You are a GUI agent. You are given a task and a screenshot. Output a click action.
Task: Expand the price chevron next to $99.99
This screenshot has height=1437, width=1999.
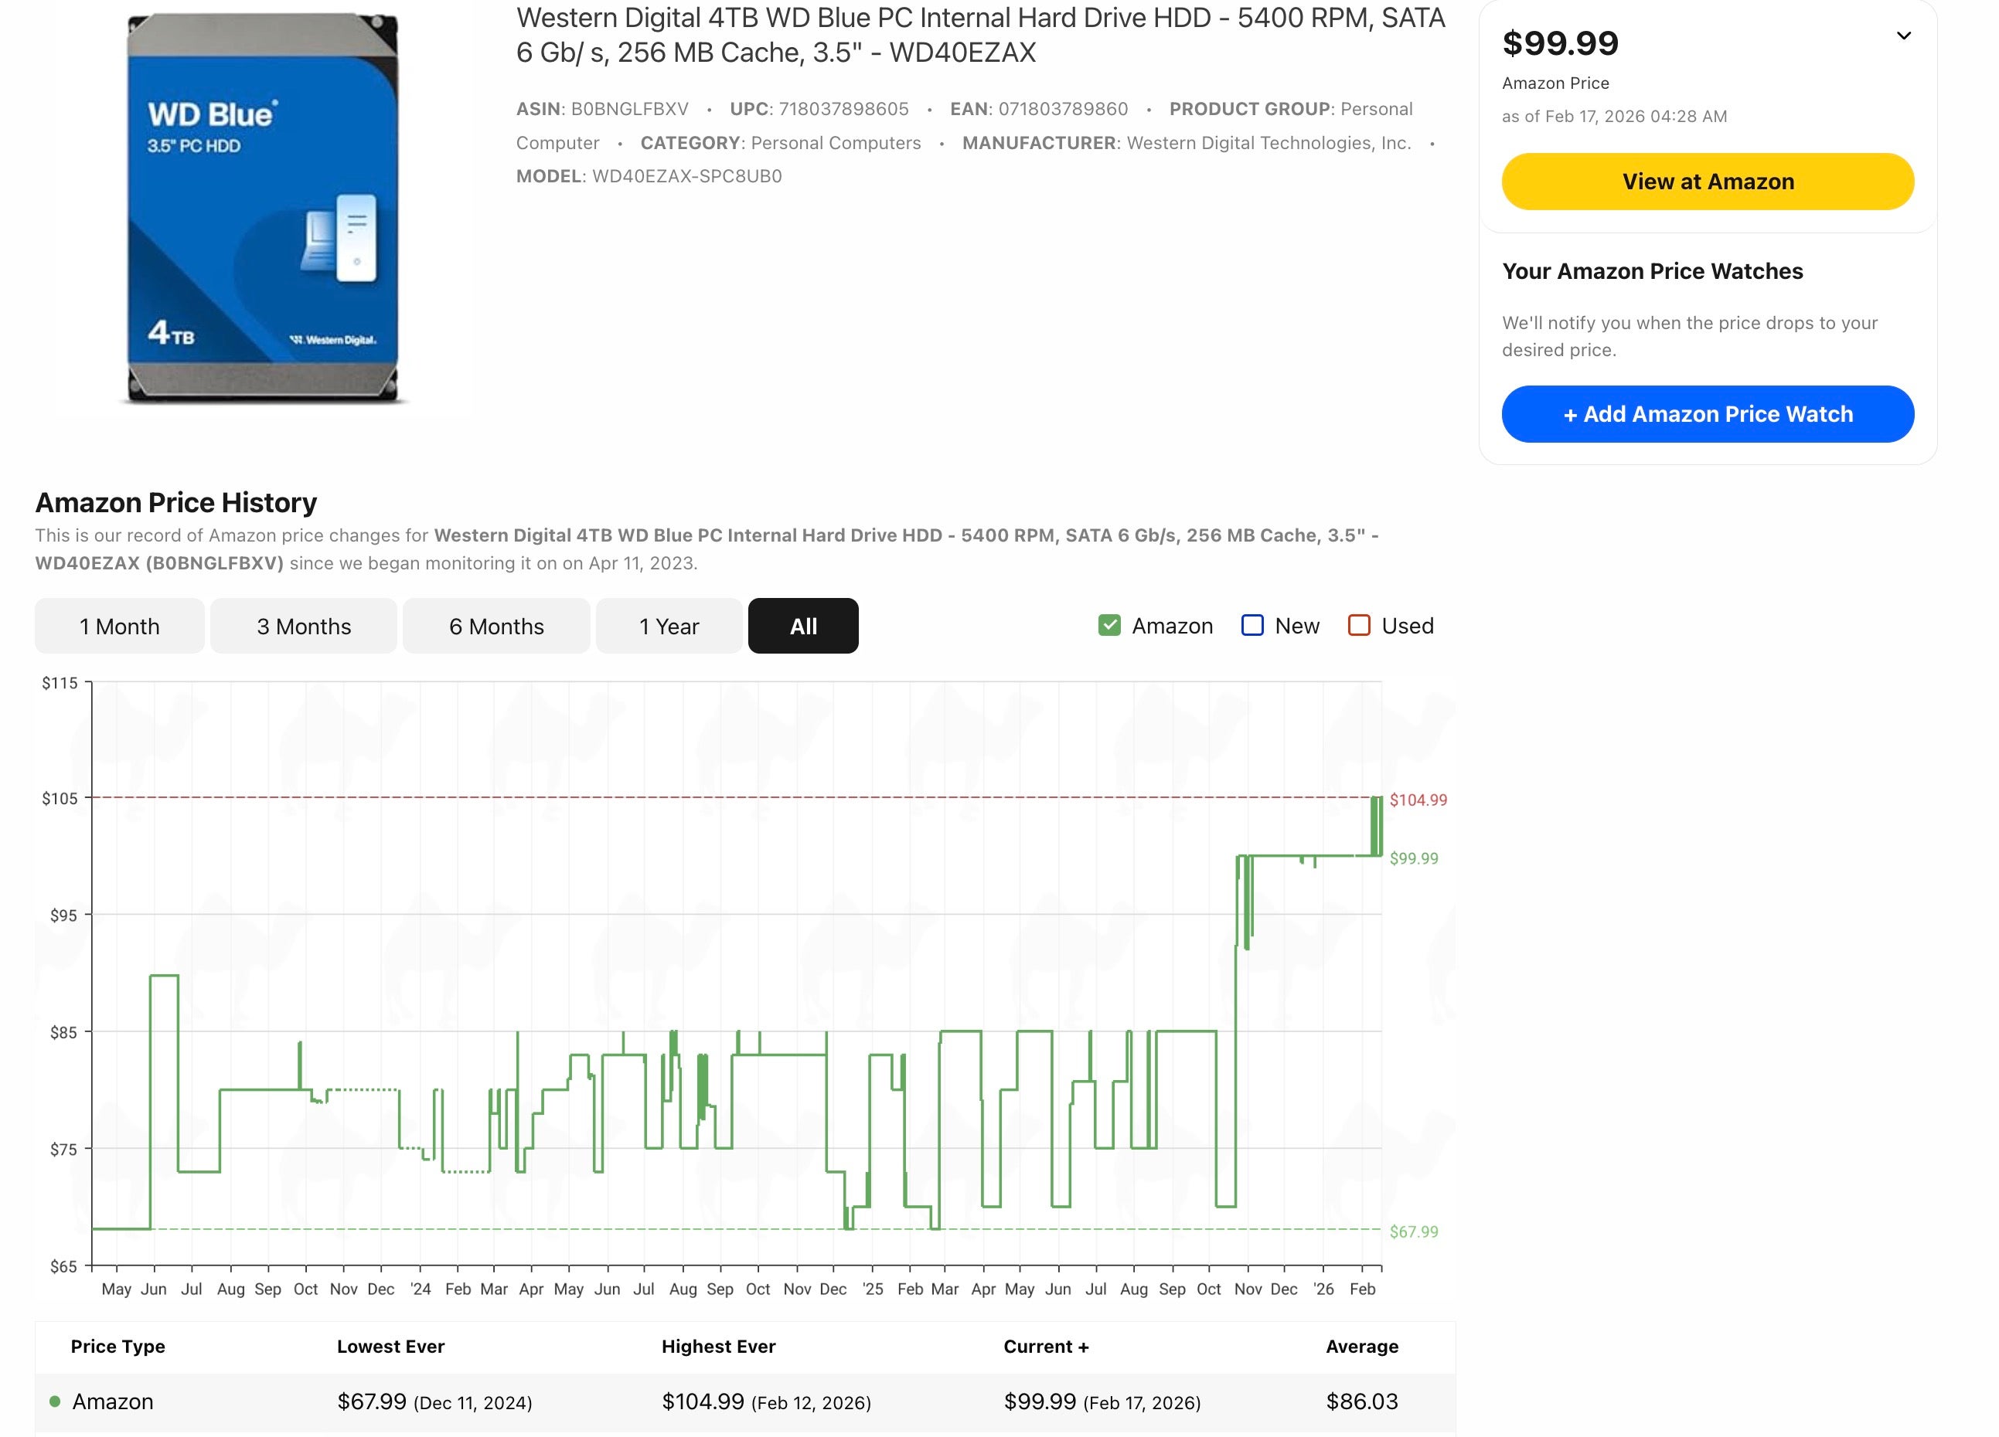[x=1903, y=36]
